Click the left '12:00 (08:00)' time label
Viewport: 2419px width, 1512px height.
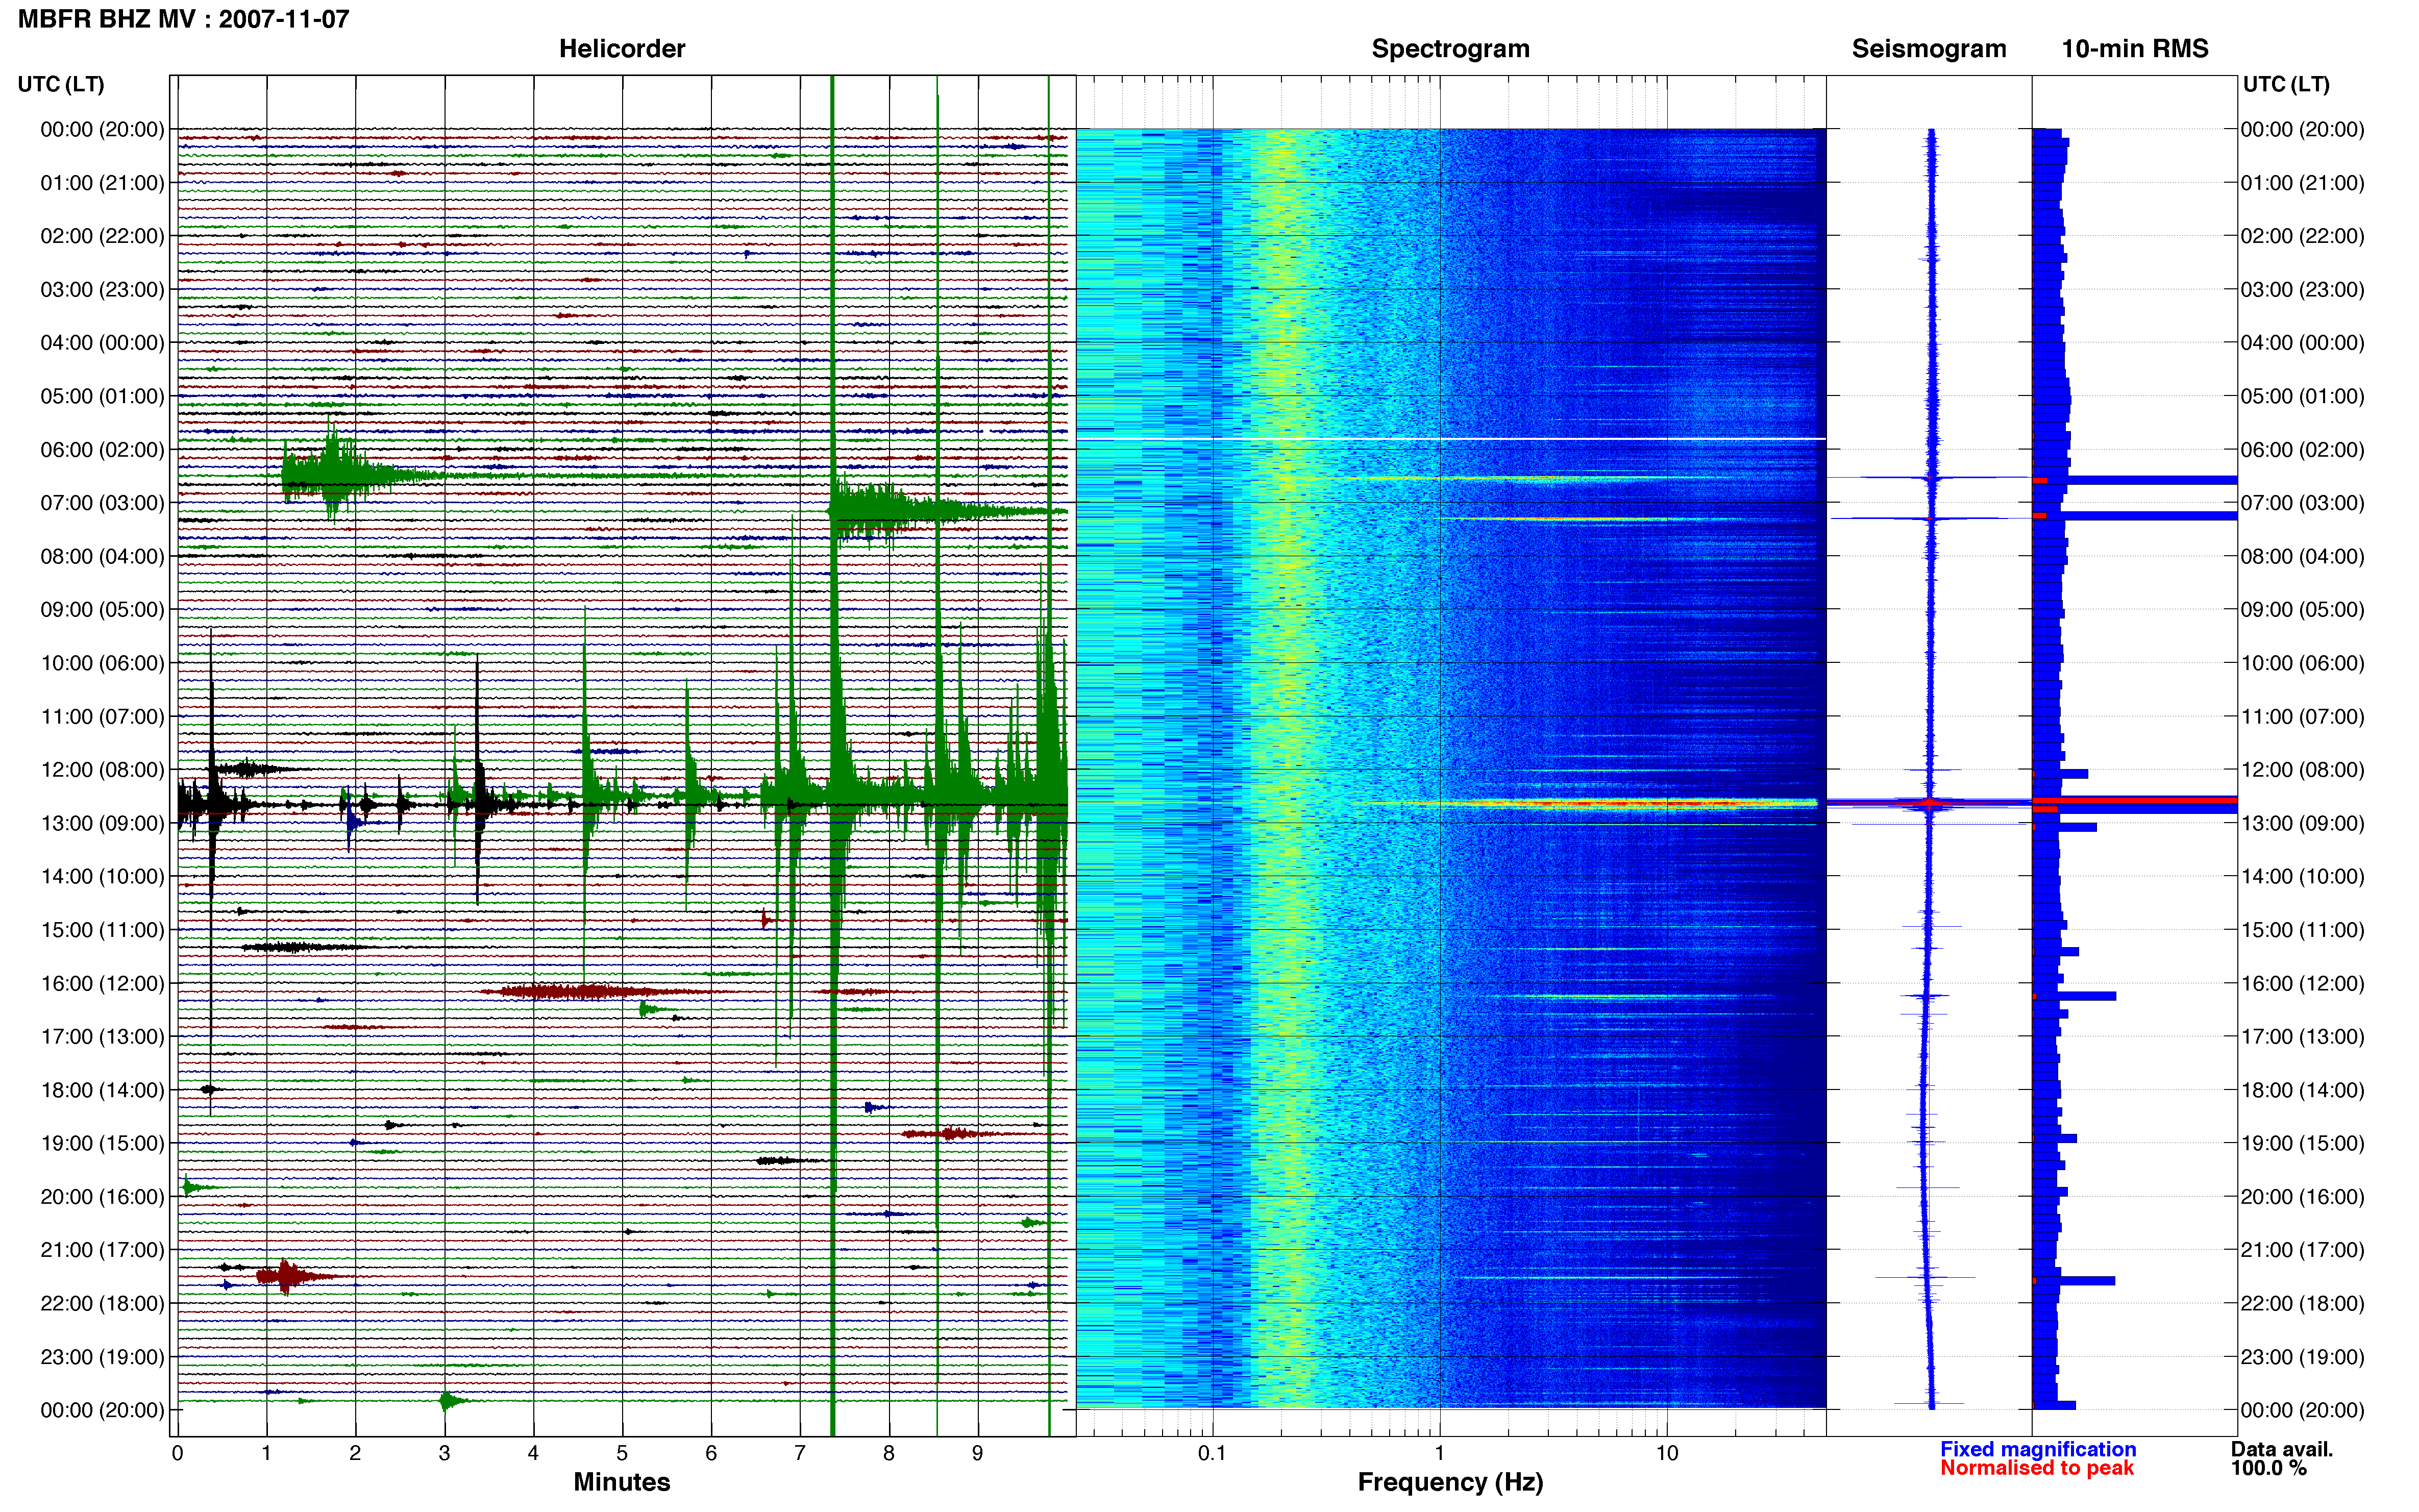tap(102, 770)
